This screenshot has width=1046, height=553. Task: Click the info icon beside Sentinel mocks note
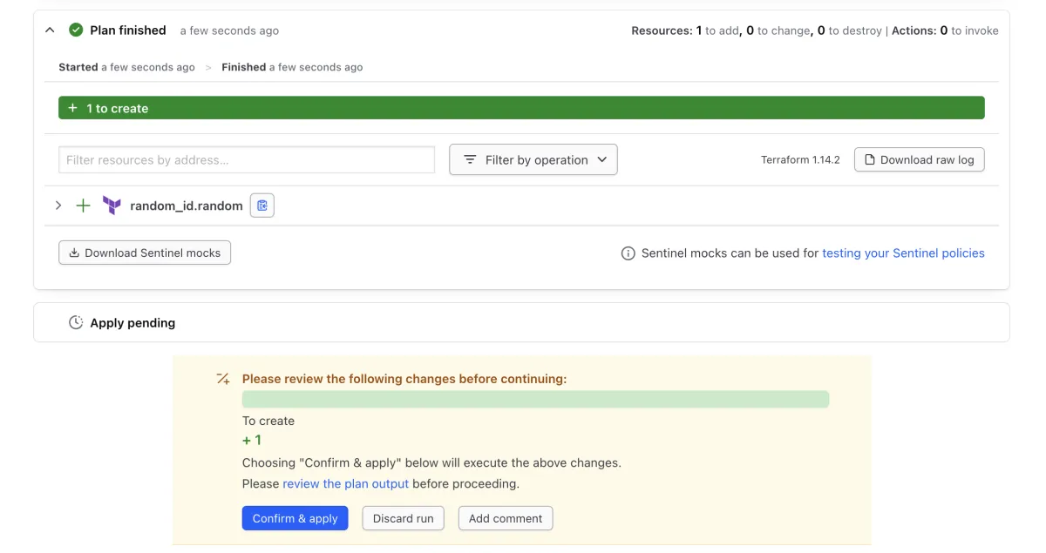[628, 253]
